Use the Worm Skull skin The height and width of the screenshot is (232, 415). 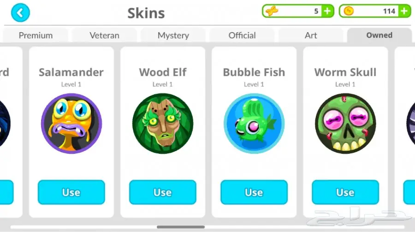pos(345,192)
